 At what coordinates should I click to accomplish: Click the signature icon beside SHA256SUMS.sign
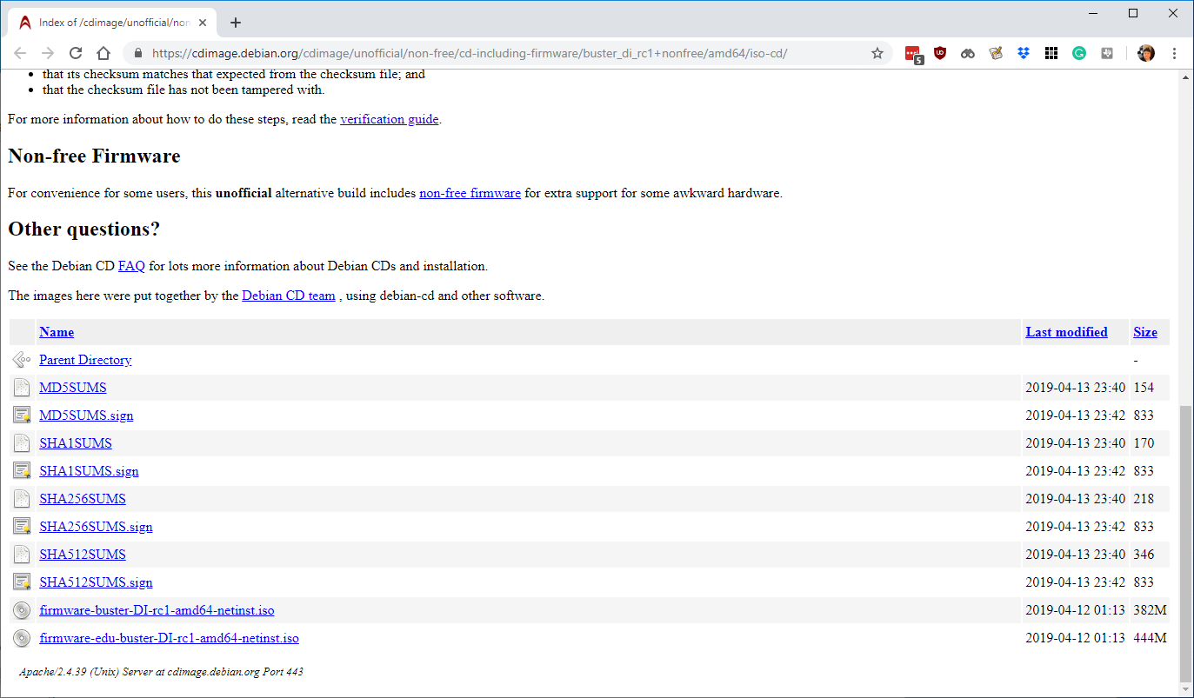pos(22,527)
